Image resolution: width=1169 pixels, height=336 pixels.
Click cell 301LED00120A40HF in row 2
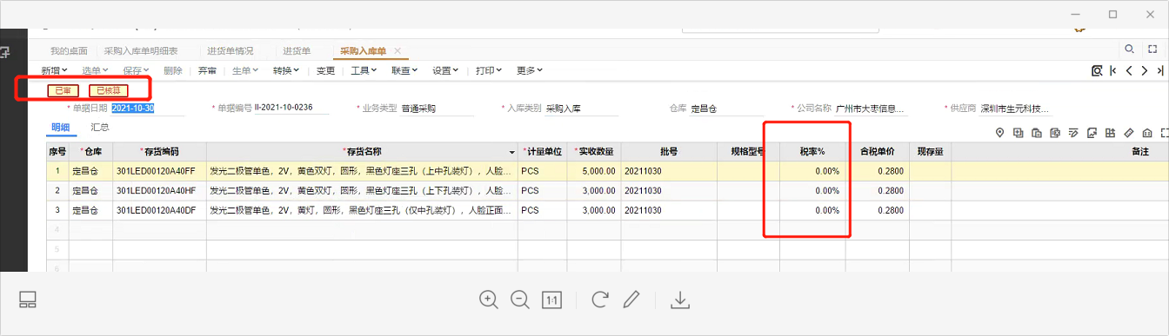point(159,190)
